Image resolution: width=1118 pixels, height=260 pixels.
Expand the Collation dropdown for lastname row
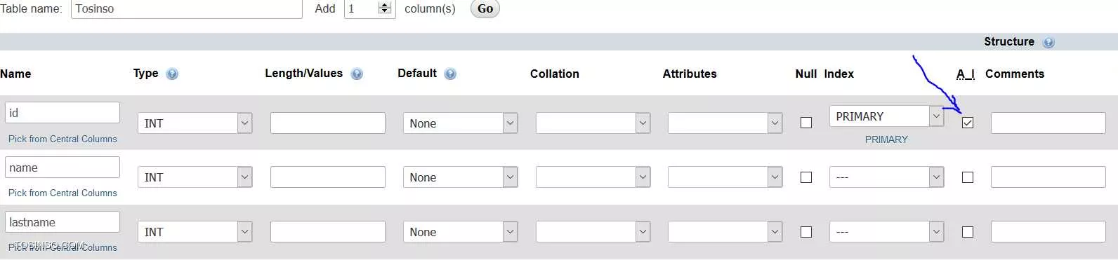[x=593, y=232]
